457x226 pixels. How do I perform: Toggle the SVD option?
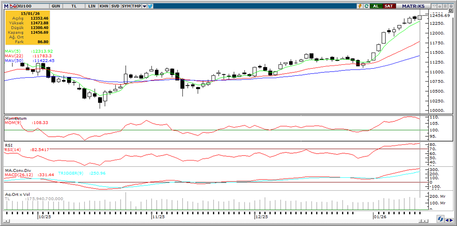click(115, 6)
